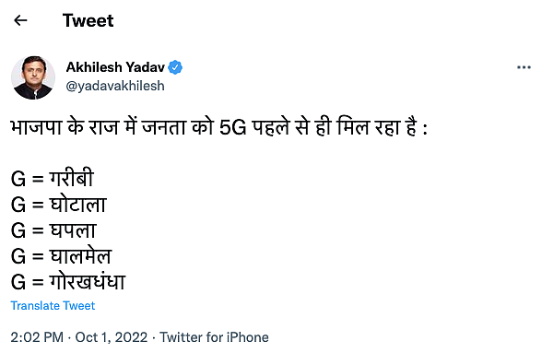Image resolution: width=542 pixels, height=353 pixels.
Task: Open Akhilesh Yadav's profile picture
Action: [x=33, y=77]
